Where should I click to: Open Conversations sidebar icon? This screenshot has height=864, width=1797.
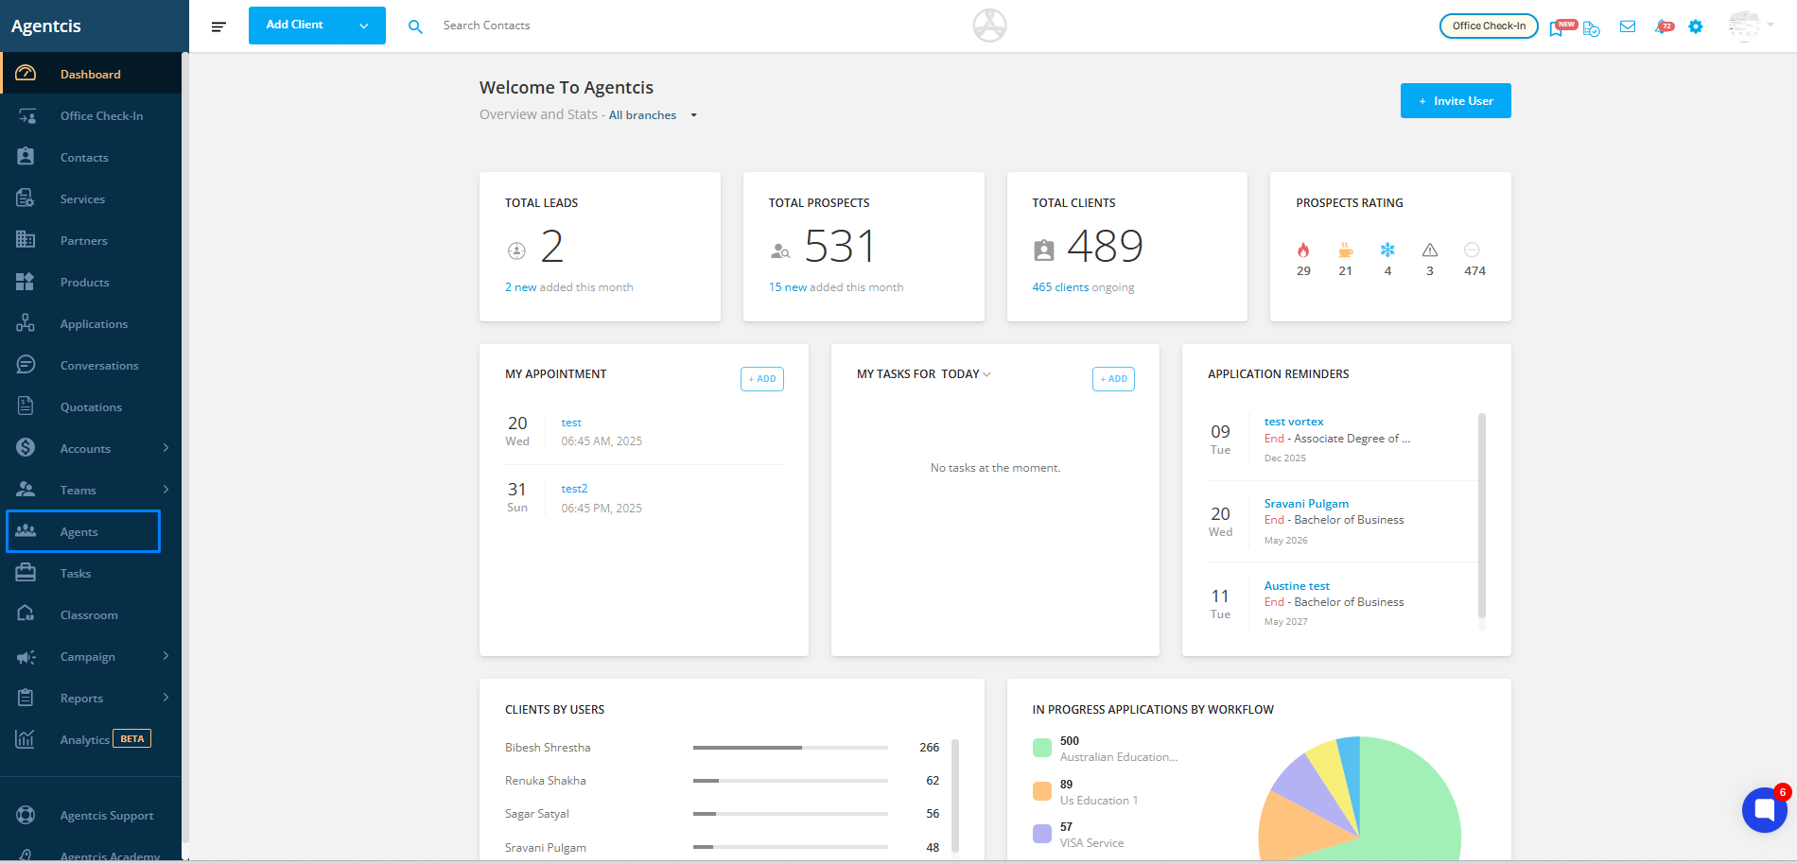click(26, 365)
